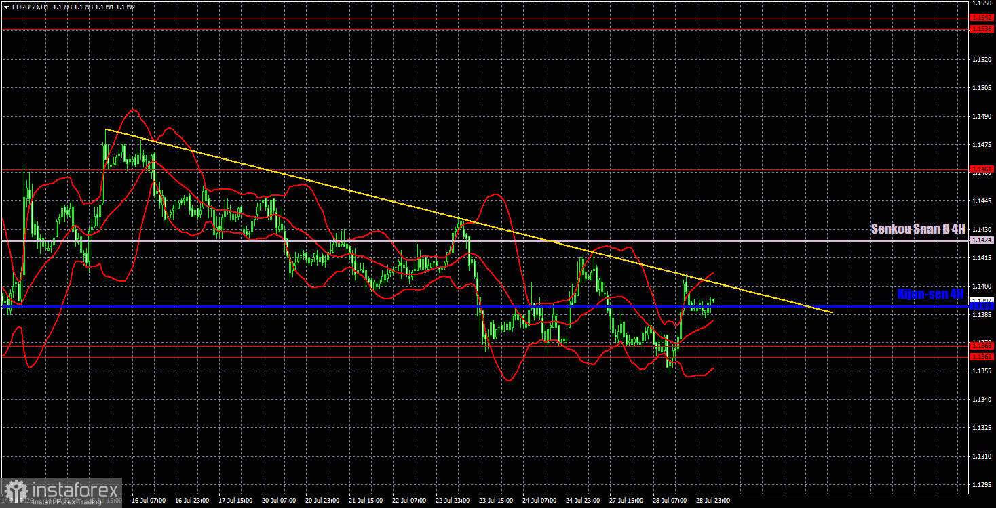Click the 1.1430 value on price axis

981,230
